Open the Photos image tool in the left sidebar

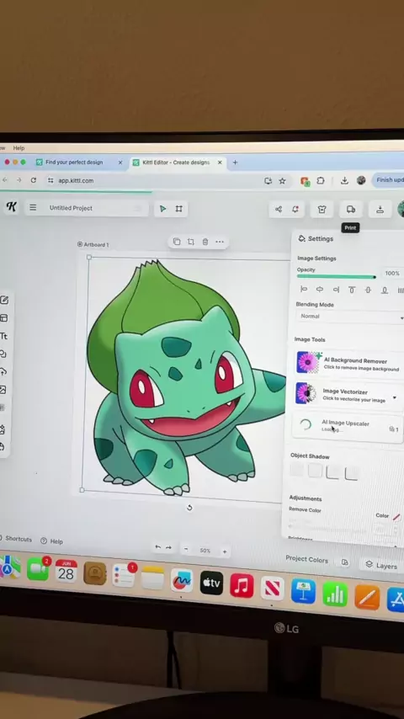(x=3, y=390)
